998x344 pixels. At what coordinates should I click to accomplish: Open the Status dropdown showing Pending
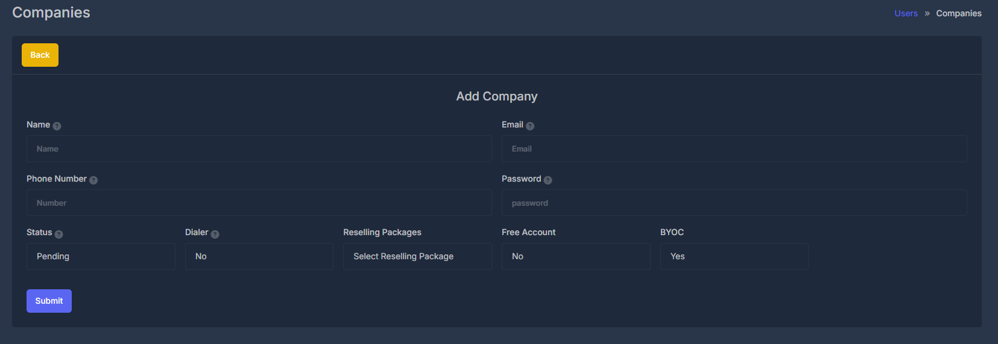(x=101, y=256)
